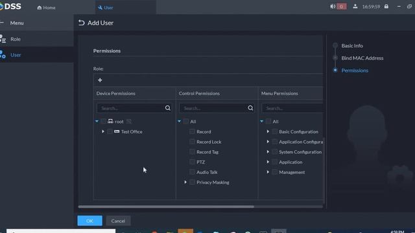Collapse the root device tree arrow

[97, 121]
